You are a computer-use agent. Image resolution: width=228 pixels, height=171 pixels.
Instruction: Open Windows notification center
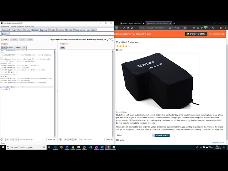224,147
